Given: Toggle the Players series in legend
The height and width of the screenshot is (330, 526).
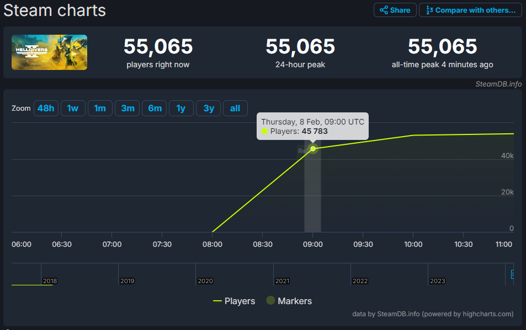Looking at the screenshot, I should point(234,301).
